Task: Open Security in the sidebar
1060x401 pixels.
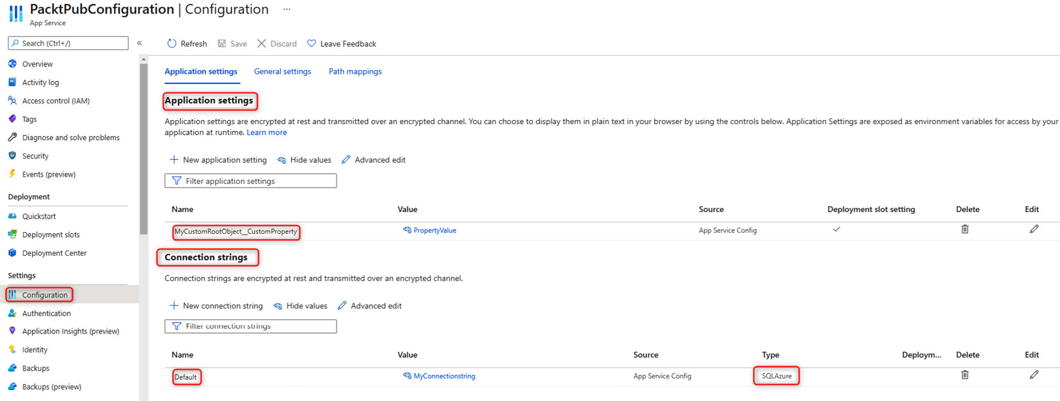Action: click(x=35, y=156)
